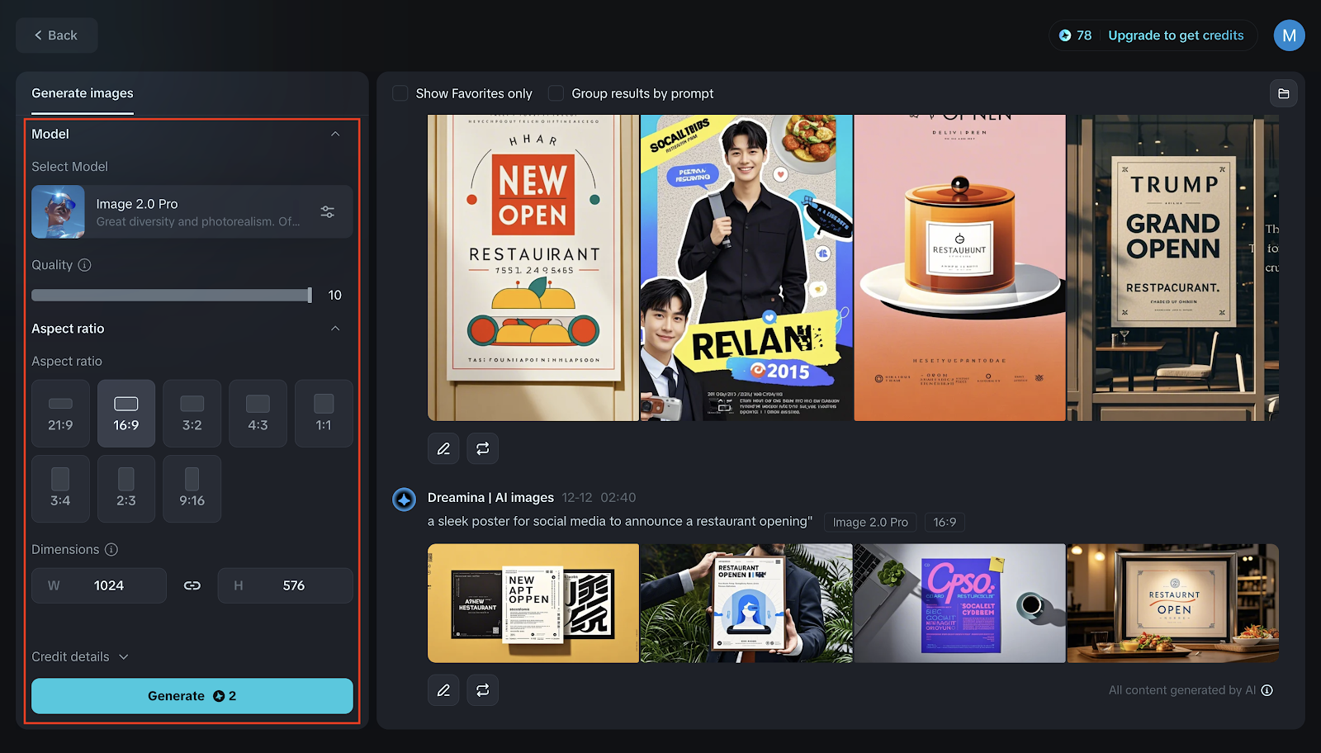Click regenerate icon under lower image row
This screenshot has height=753, width=1321.
click(483, 690)
